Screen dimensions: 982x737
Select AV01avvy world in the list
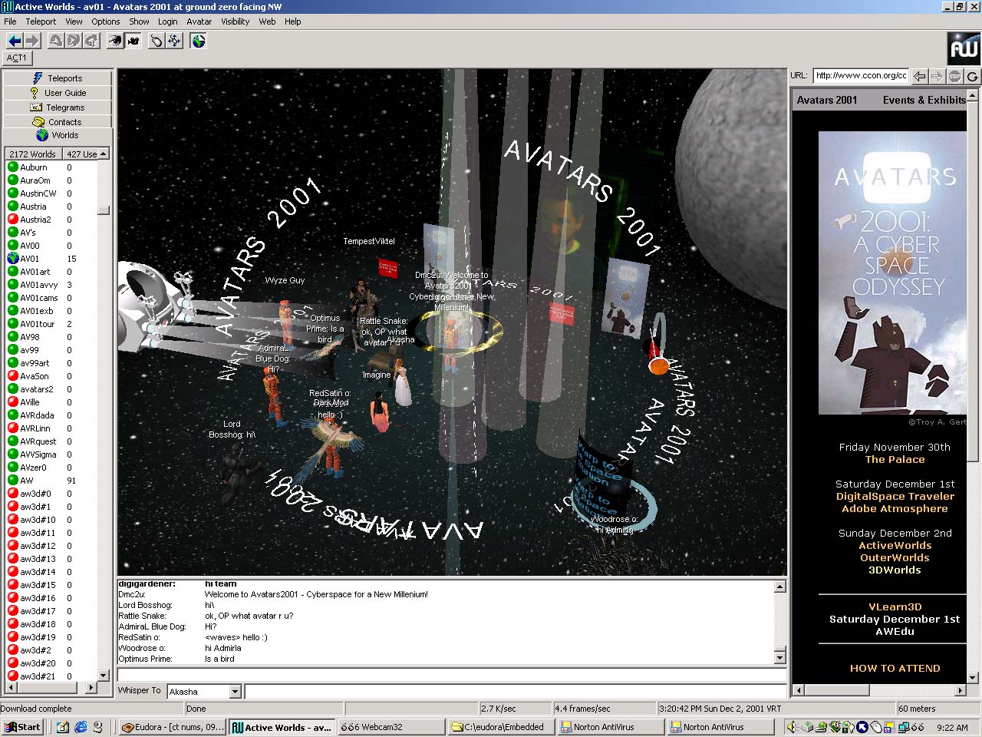tap(38, 285)
